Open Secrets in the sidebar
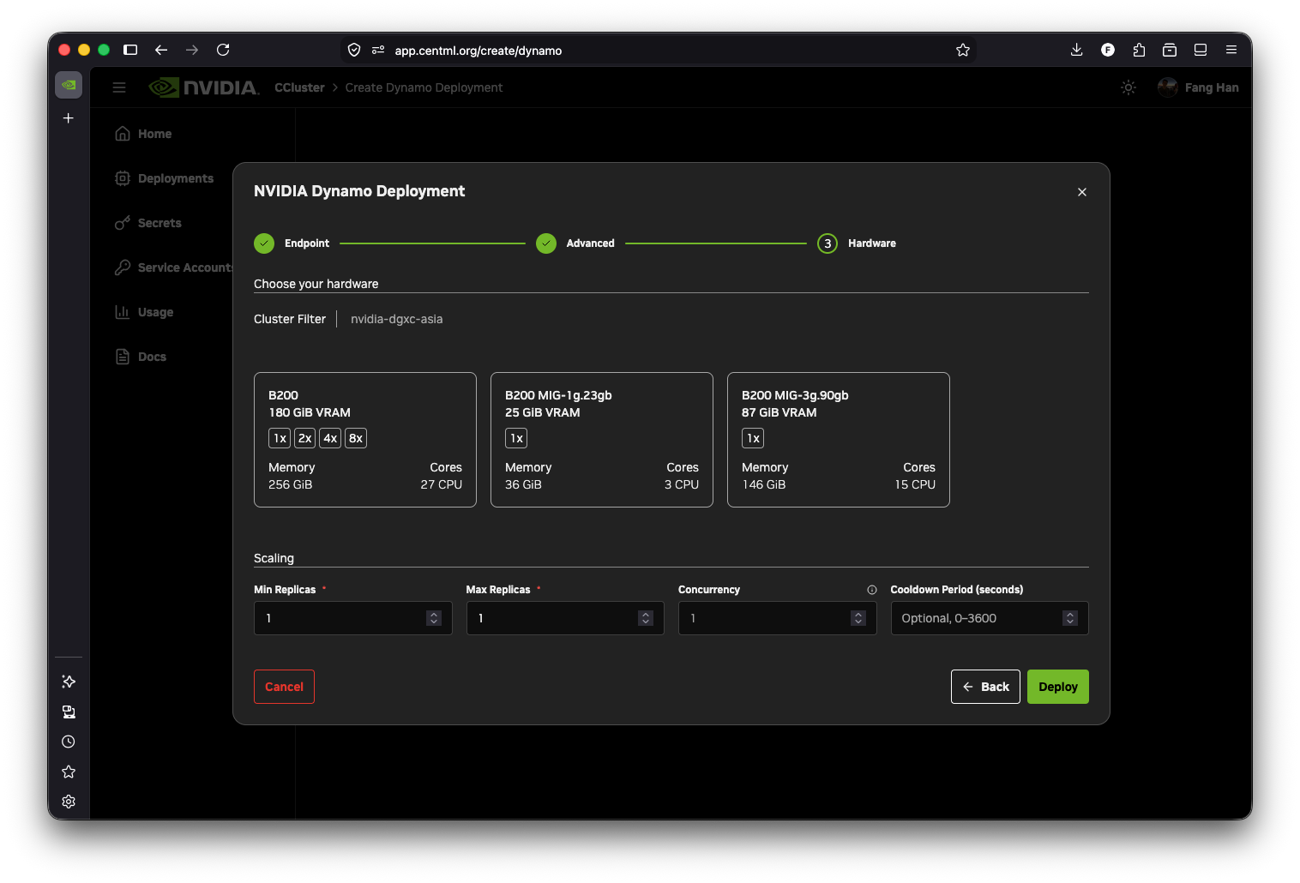This screenshot has width=1300, height=883. point(148,223)
